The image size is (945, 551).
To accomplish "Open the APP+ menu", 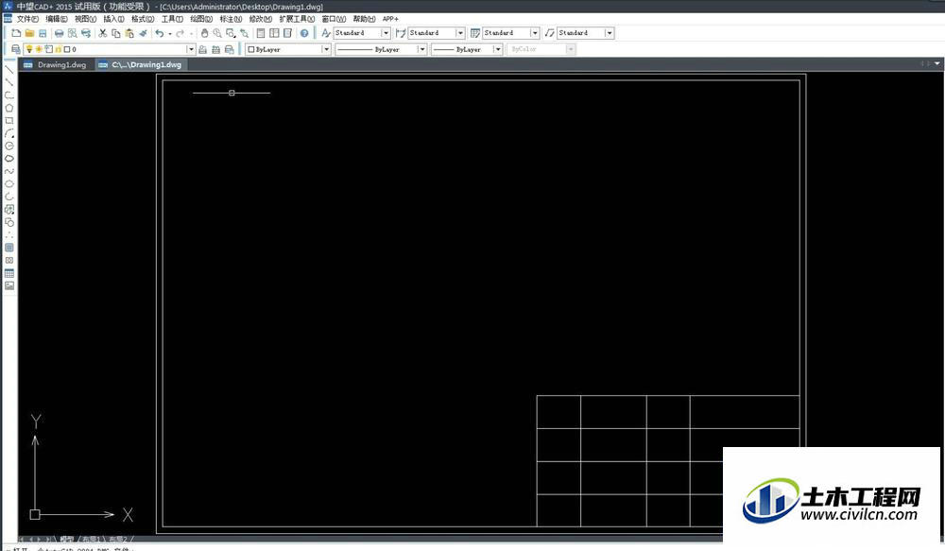I will pyautogui.click(x=390, y=19).
